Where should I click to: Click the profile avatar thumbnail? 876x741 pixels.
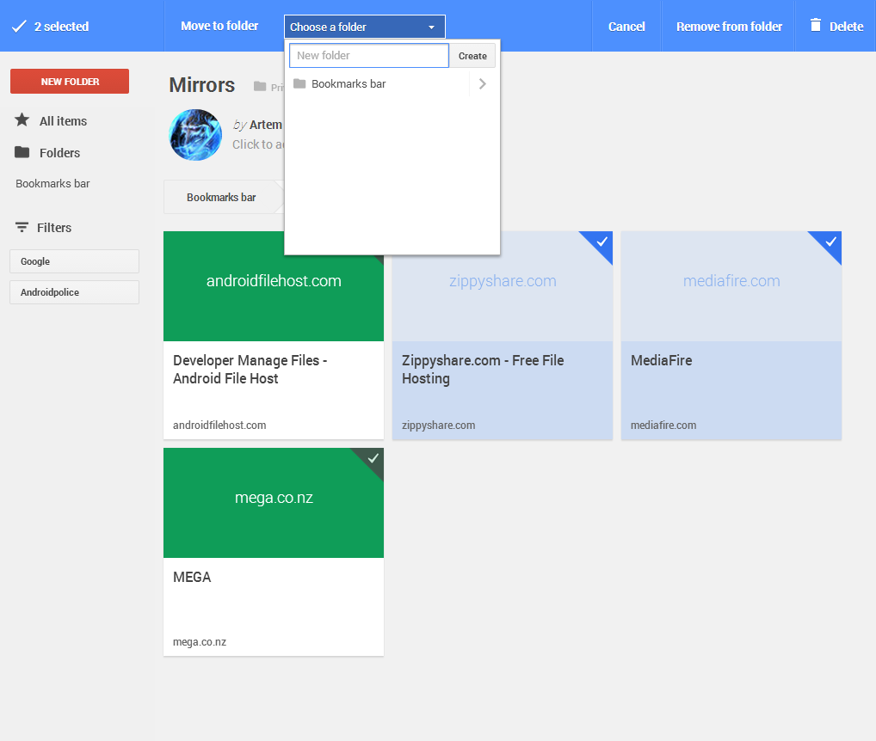pos(195,135)
